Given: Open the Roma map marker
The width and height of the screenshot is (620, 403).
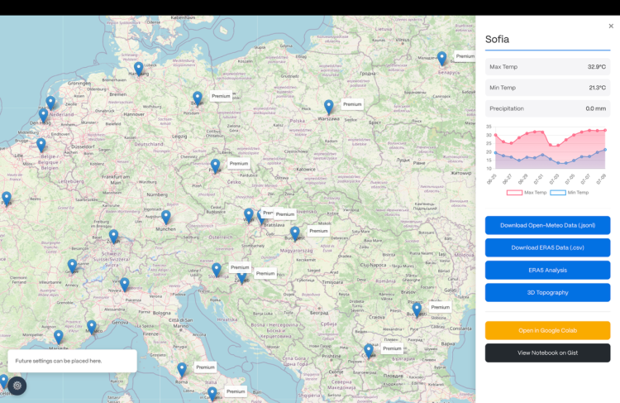Looking at the screenshot, I should [182, 370].
